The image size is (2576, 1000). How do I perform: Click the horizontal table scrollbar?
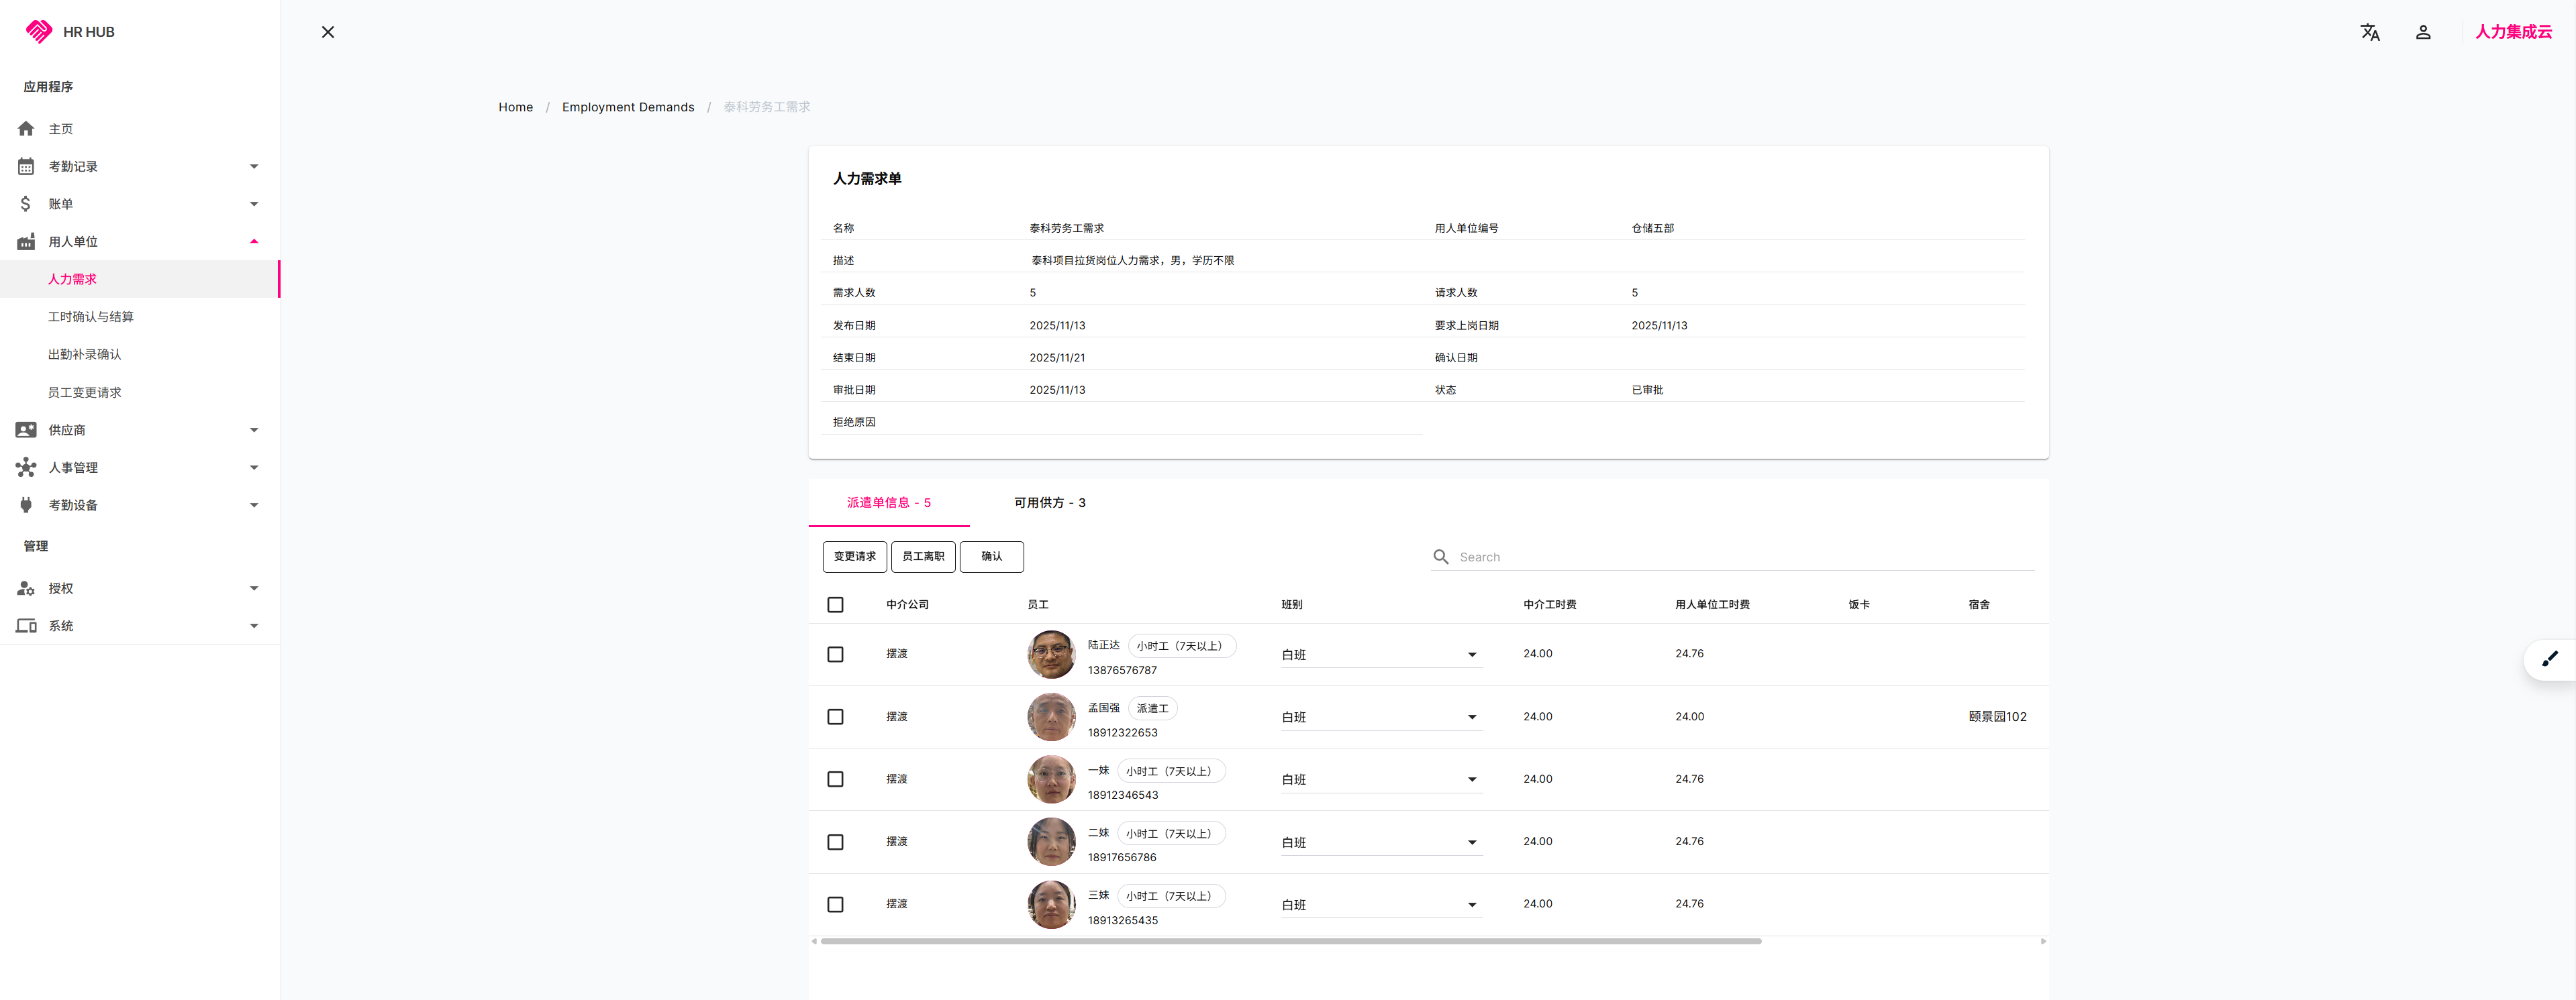(1290, 941)
